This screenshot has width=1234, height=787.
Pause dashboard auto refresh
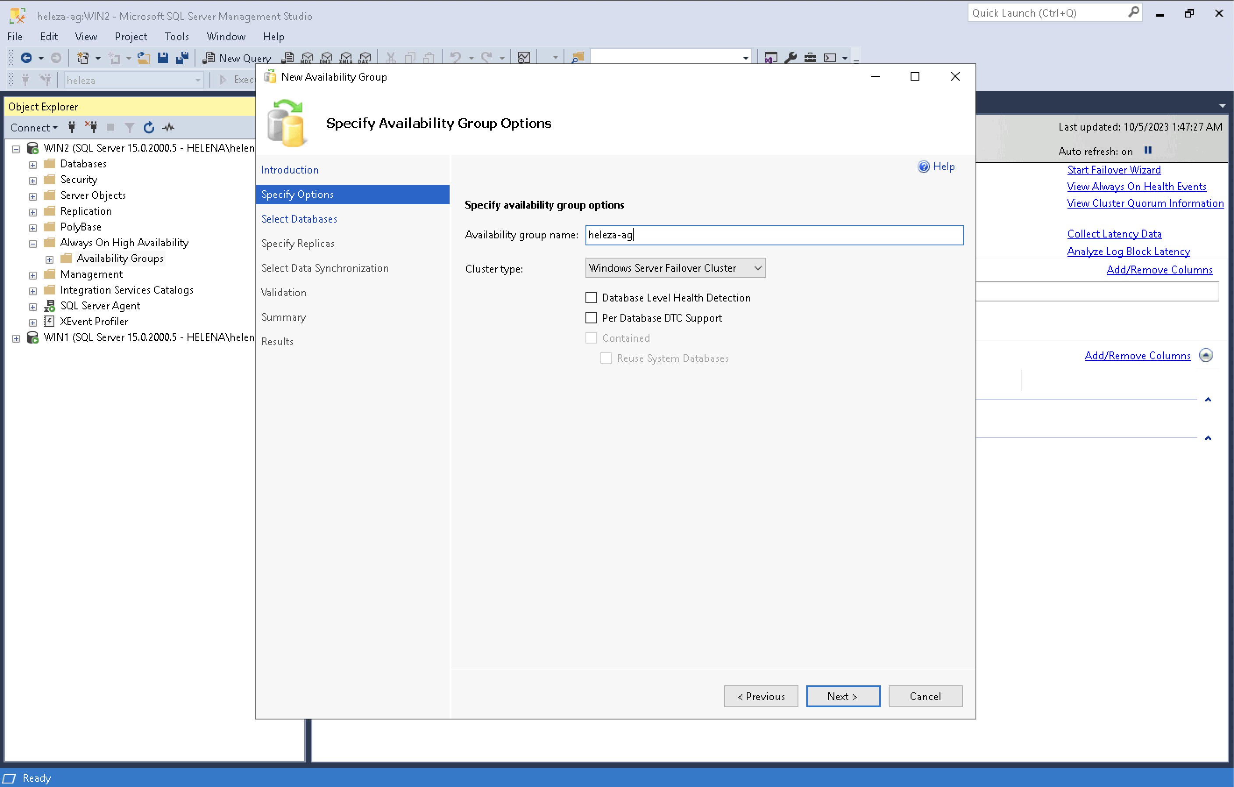pos(1148,151)
